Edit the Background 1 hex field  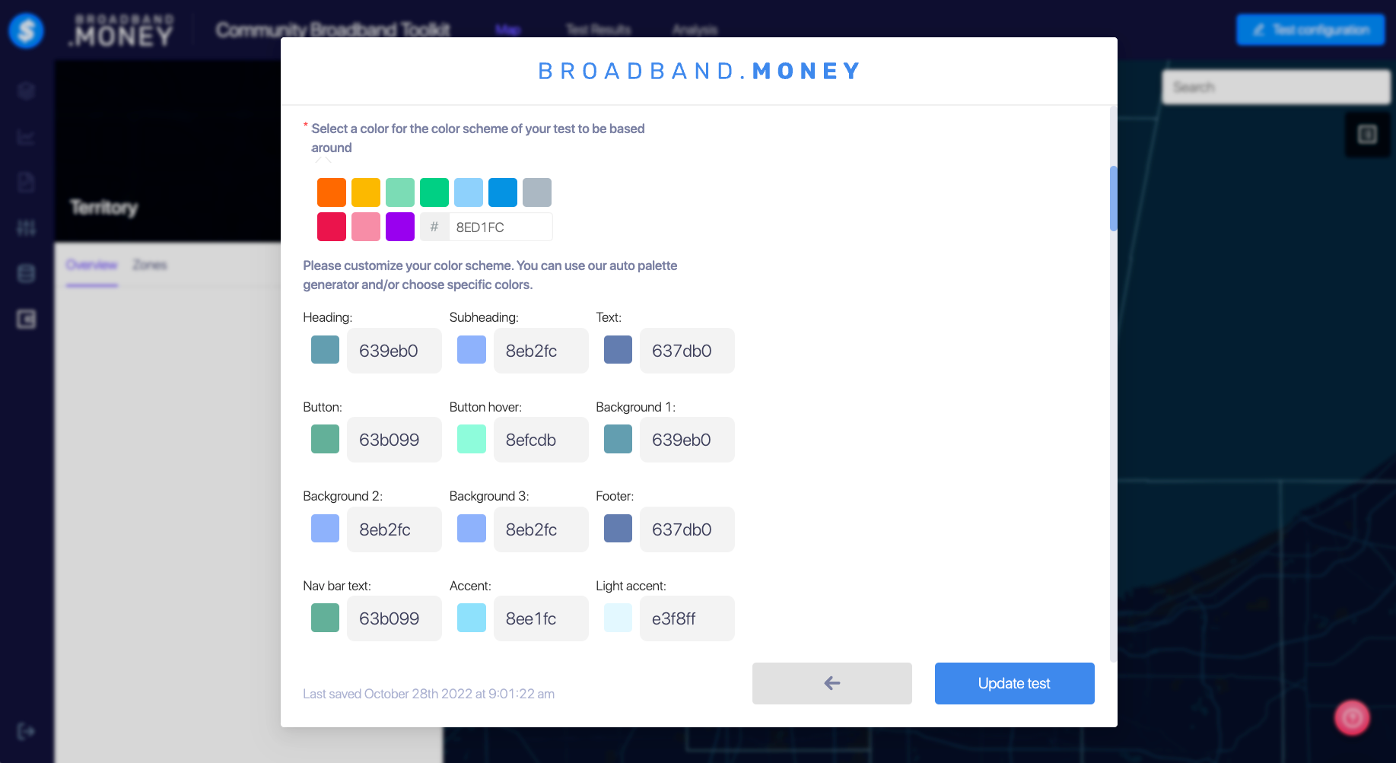(x=687, y=440)
